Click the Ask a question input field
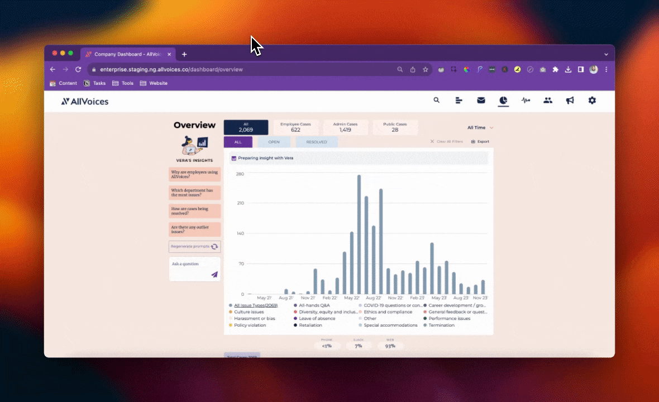This screenshot has height=402, width=659. [194, 269]
